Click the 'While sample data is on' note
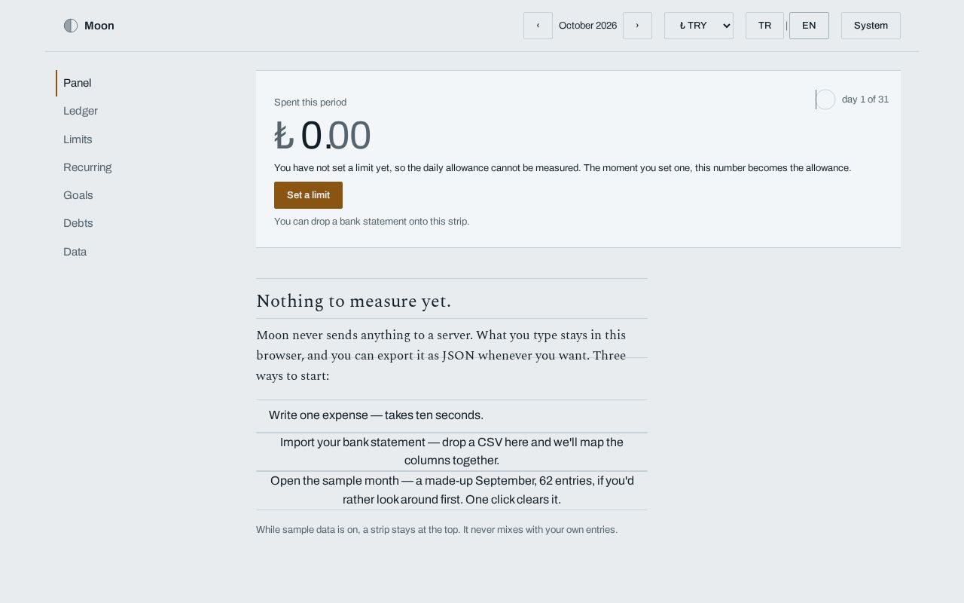The image size is (964, 603). tap(437, 530)
